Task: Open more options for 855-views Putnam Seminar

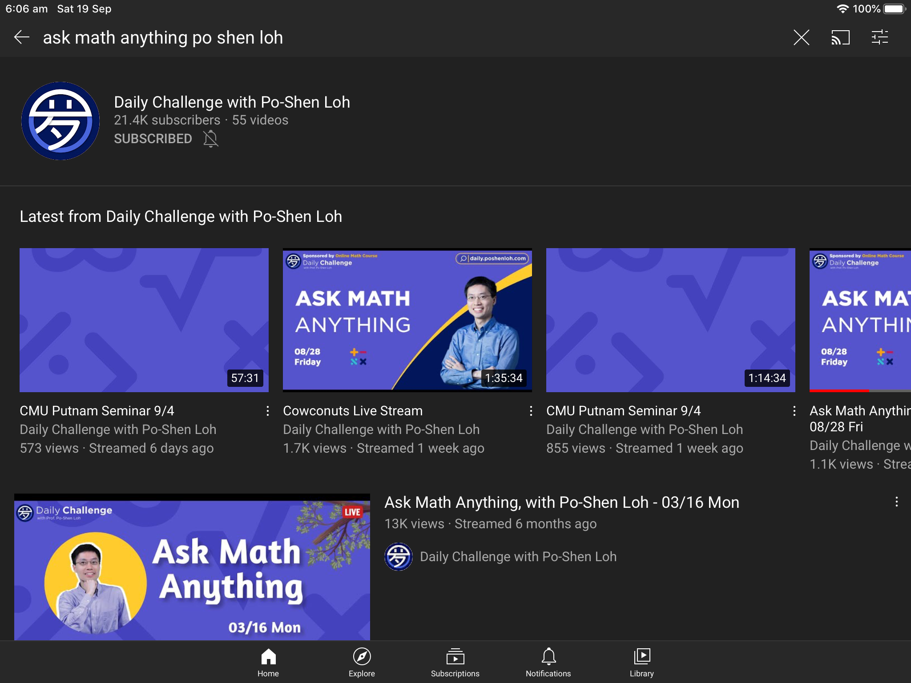Action: point(794,411)
